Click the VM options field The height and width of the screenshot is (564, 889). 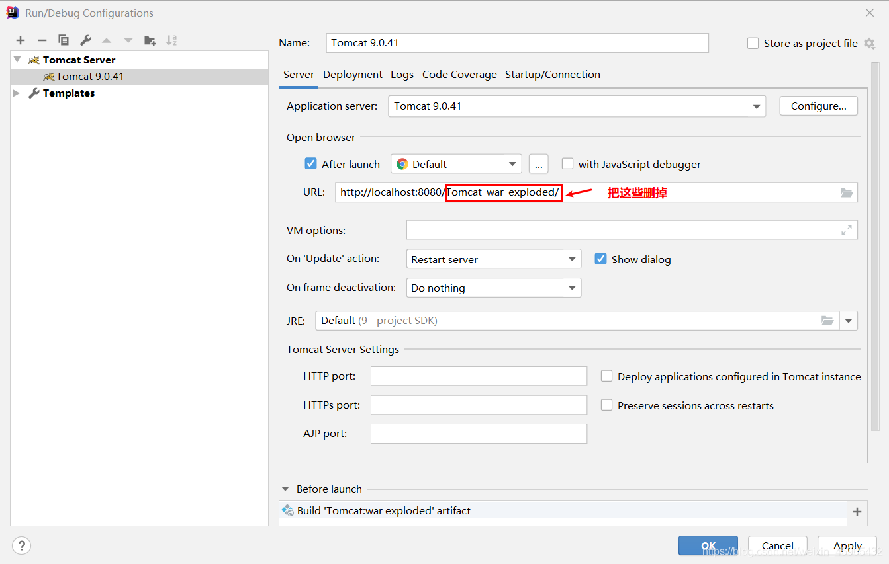[632, 230]
